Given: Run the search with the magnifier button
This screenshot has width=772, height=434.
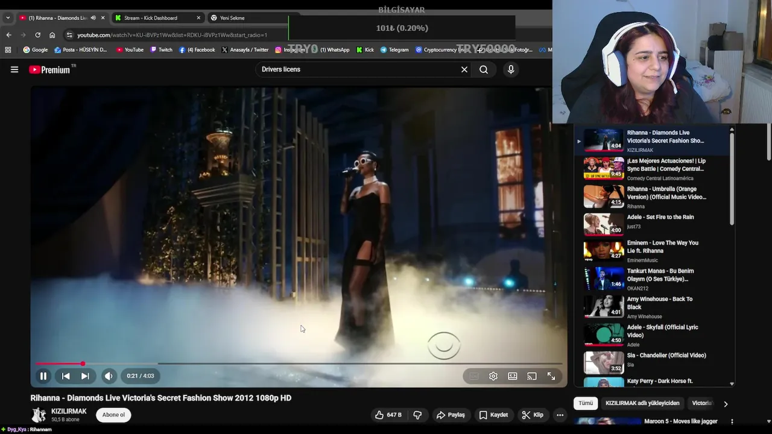Looking at the screenshot, I should (x=484, y=69).
